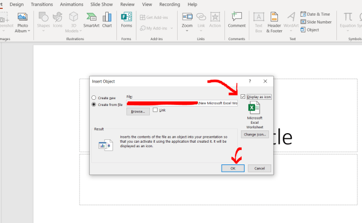Insert Date & Time

[315, 14]
